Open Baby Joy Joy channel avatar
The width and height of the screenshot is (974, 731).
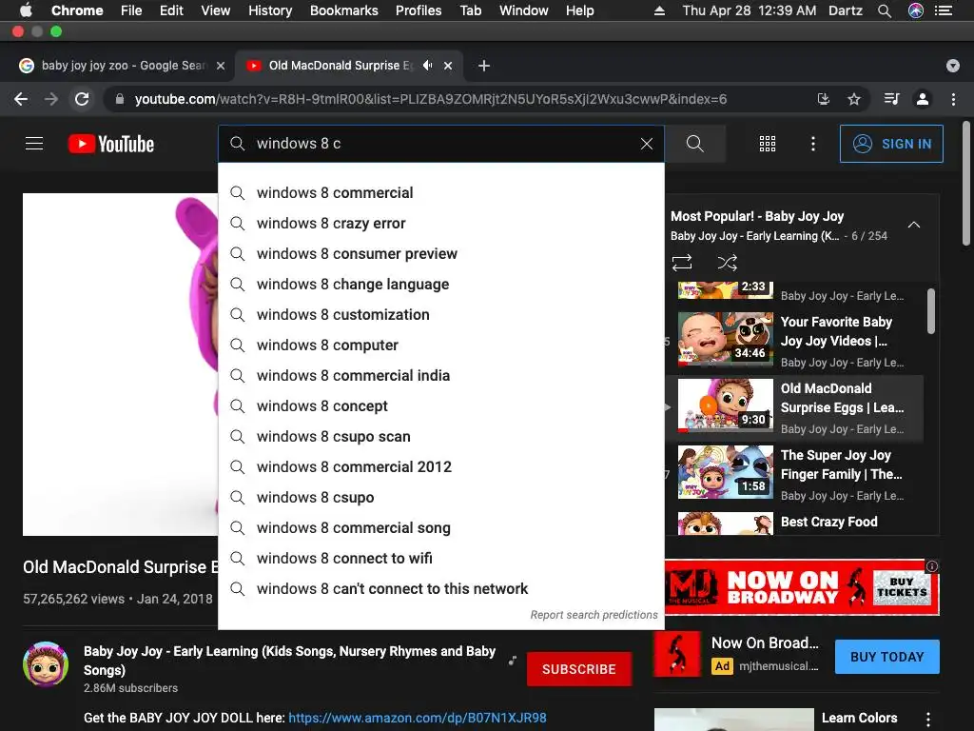(x=46, y=663)
